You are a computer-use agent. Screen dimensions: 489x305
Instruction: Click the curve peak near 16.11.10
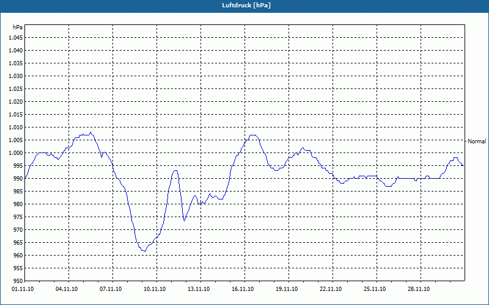click(x=253, y=135)
